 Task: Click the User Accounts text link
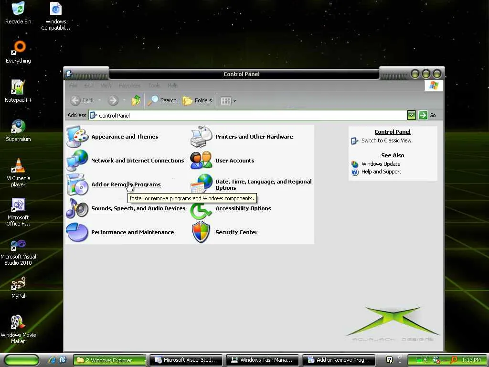click(234, 161)
